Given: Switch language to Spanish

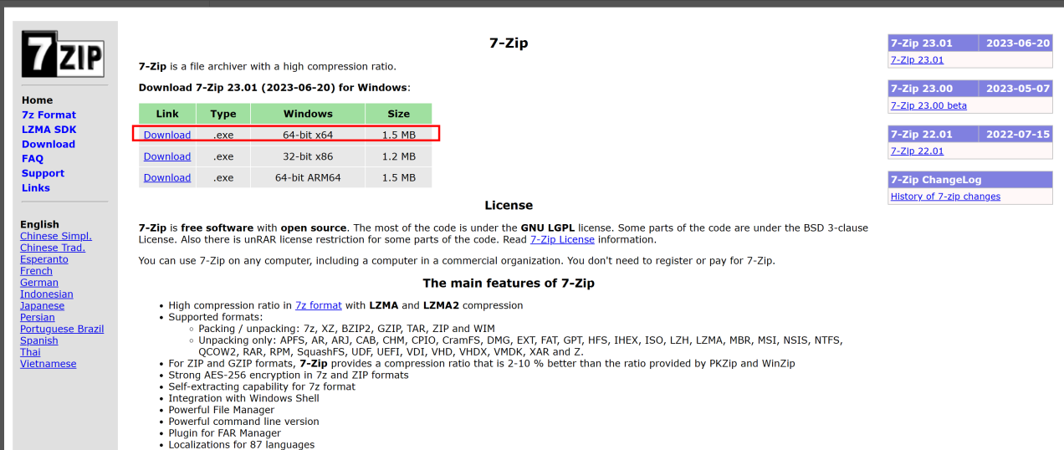Looking at the screenshot, I should [x=39, y=341].
